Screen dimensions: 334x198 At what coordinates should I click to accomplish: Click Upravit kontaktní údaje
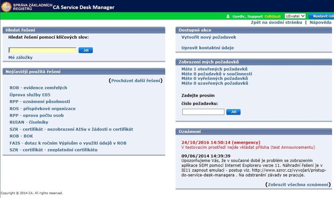click(x=208, y=48)
